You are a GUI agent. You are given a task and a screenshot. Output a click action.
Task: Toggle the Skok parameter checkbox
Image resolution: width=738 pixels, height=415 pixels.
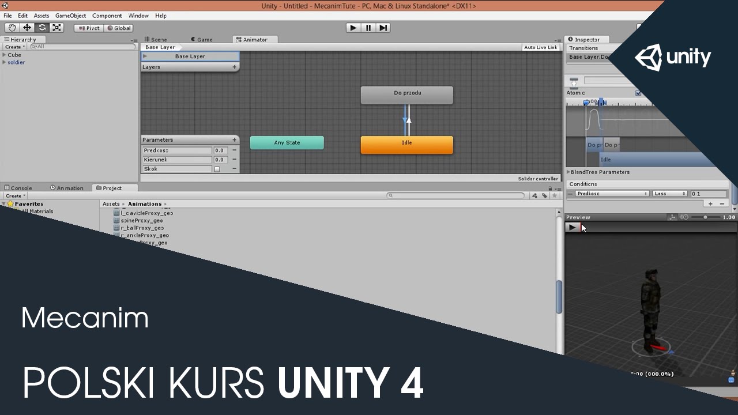pyautogui.click(x=217, y=169)
